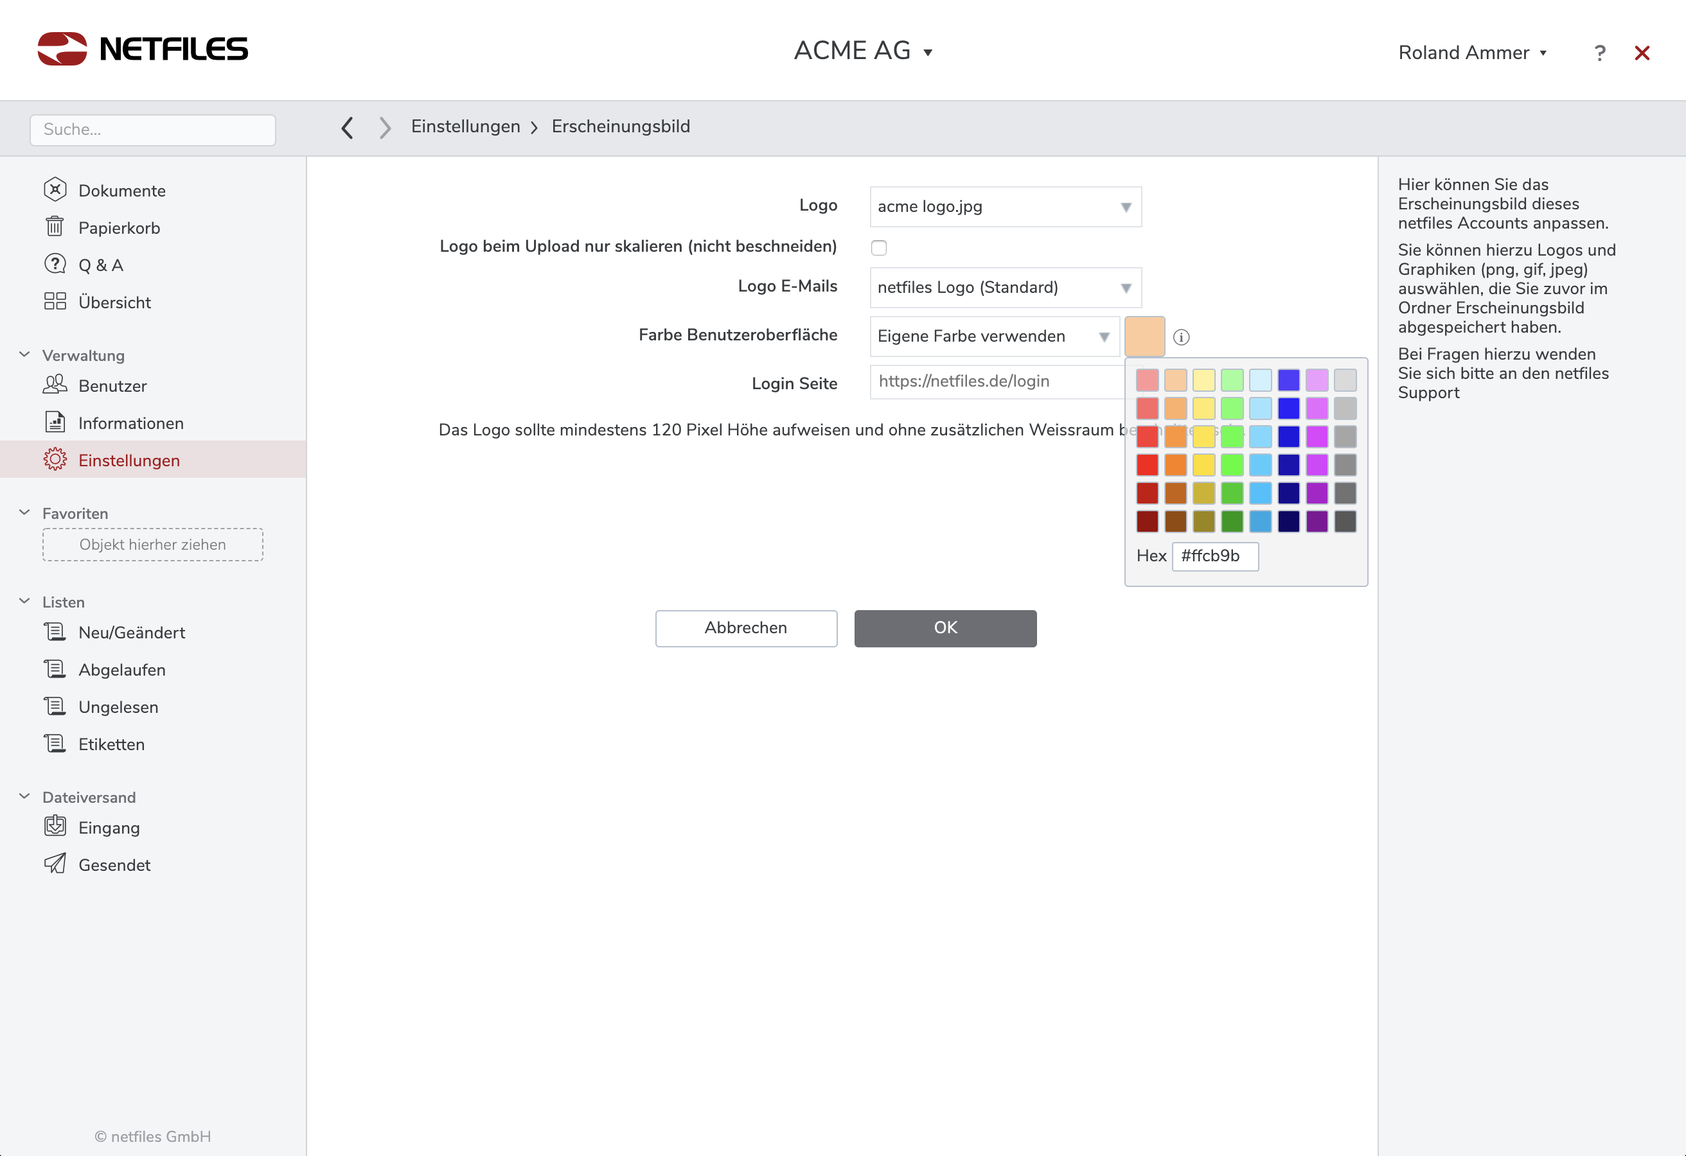This screenshot has width=1686, height=1156.
Task: Open the help question mark icon
Action: tap(1599, 53)
